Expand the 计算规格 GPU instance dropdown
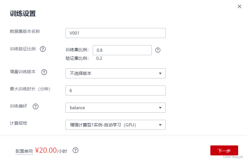 pyautogui.click(x=115, y=125)
